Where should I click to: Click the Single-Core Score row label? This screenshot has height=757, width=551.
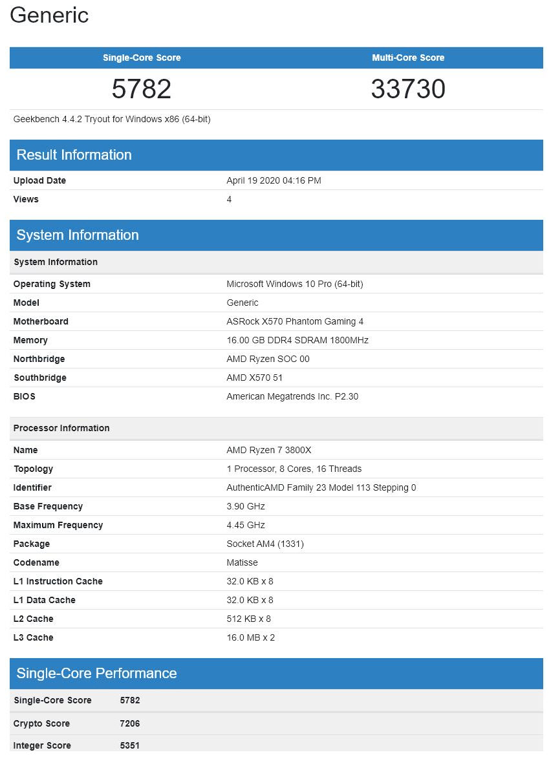(52, 701)
